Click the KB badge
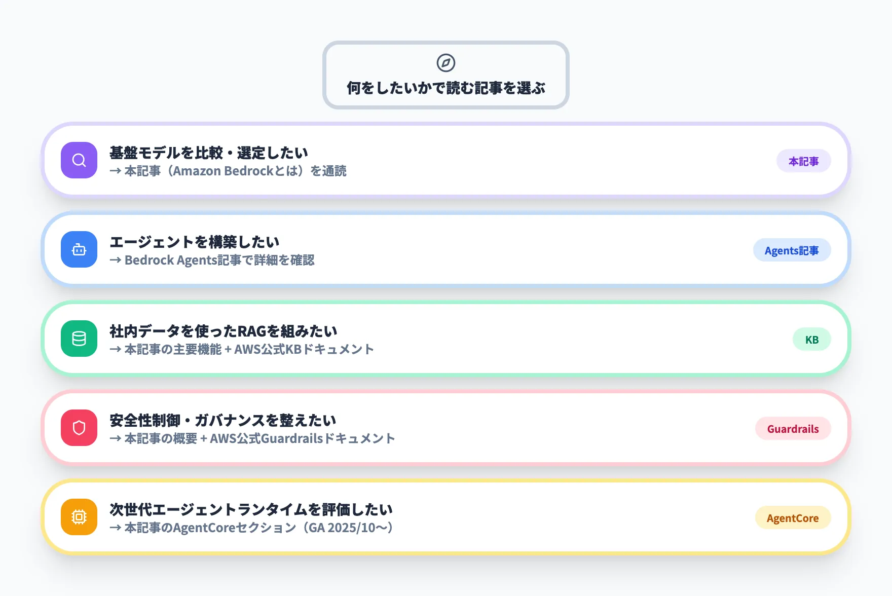892x596 pixels. click(811, 340)
